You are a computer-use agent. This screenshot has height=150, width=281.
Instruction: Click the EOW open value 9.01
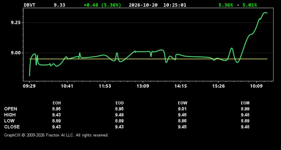point(182,109)
